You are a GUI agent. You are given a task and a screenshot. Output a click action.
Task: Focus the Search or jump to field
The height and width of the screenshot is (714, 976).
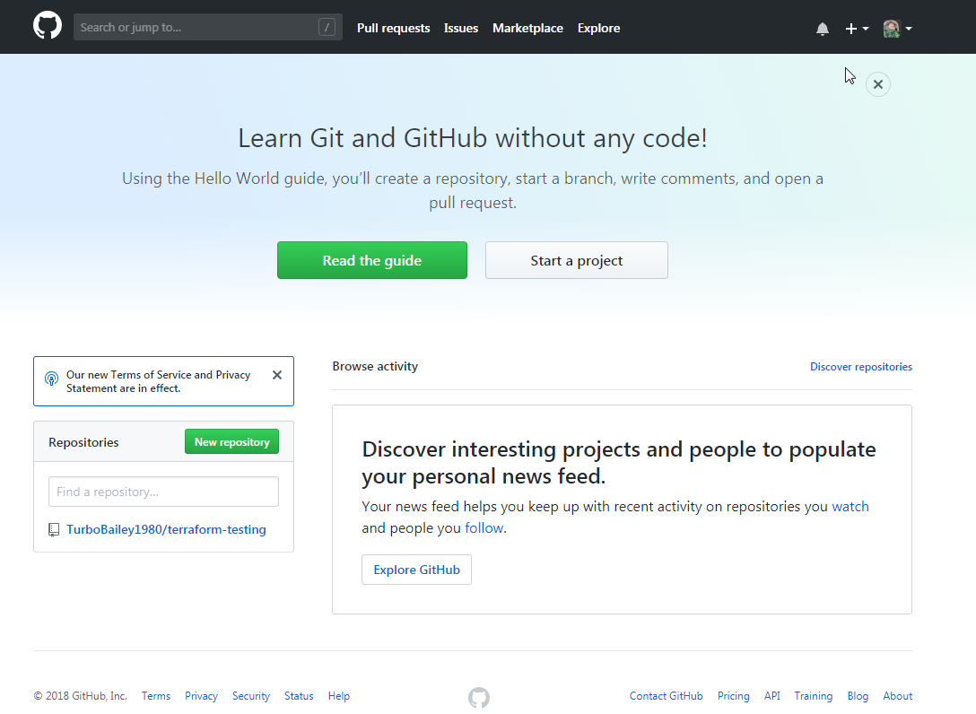point(208,28)
